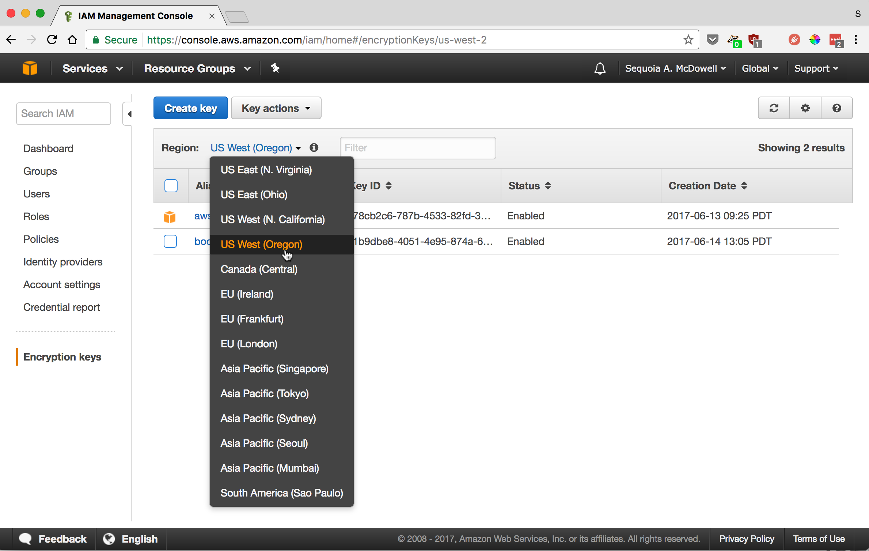Click the extension icon with green 0 badge
Viewport: 869px width, 551px height.
point(734,41)
